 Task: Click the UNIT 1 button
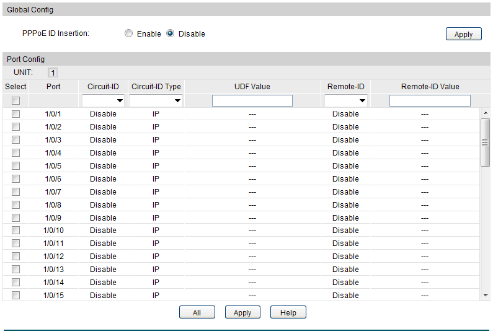coord(53,73)
